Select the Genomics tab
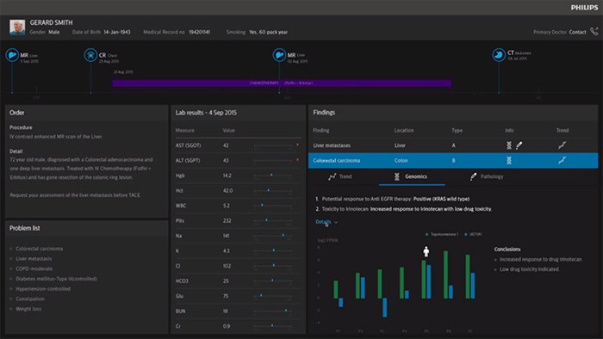603x339 pixels. pos(411,176)
